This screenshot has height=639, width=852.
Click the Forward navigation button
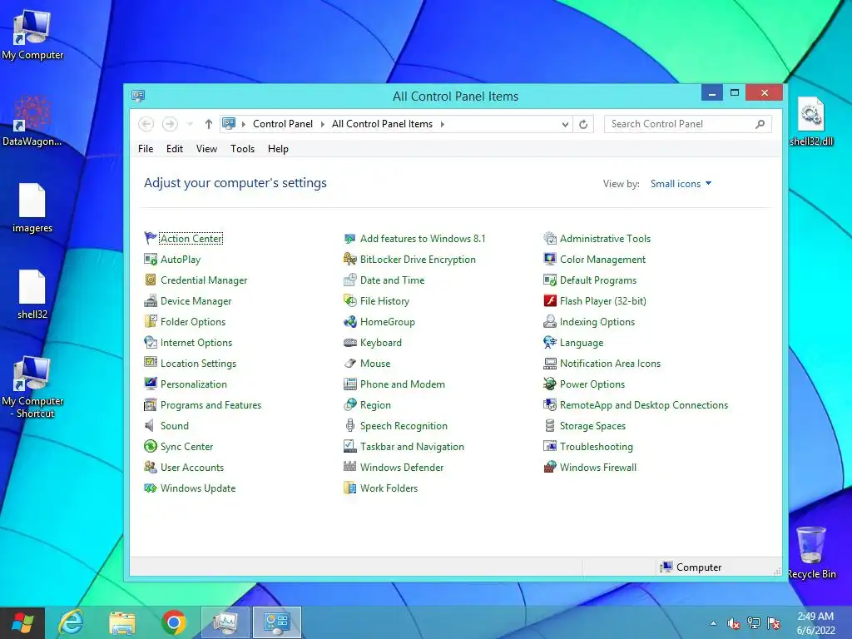(170, 124)
